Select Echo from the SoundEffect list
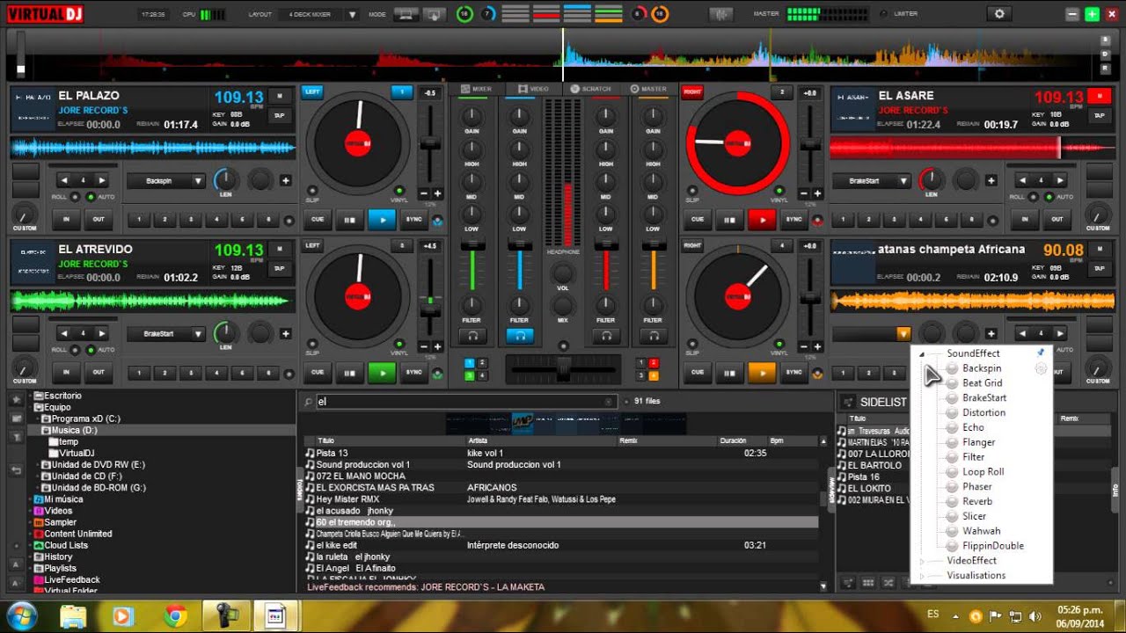The width and height of the screenshot is (1126, 633). pyautogui.click(x=973, y=427)
